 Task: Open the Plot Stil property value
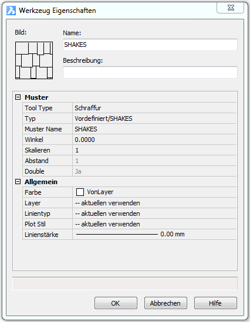(154, 224)
